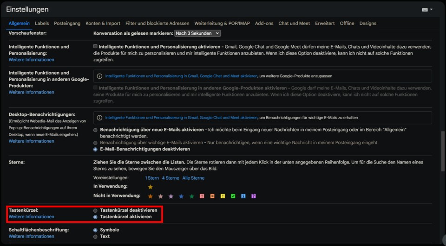Open the Nach 3 Sekunden dropdown
Screen dimensions: 446x246
click(197, 33)
